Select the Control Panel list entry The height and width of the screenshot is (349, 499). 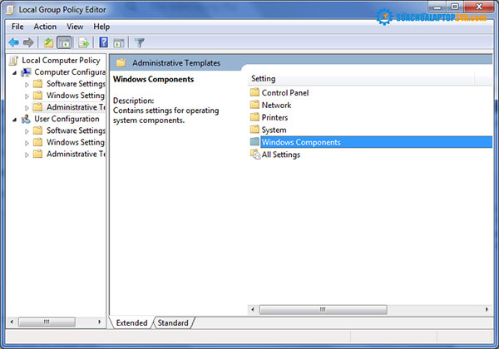point(285,92)
